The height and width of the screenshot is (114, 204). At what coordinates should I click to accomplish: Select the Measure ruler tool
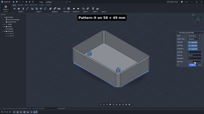coord(88,9)
